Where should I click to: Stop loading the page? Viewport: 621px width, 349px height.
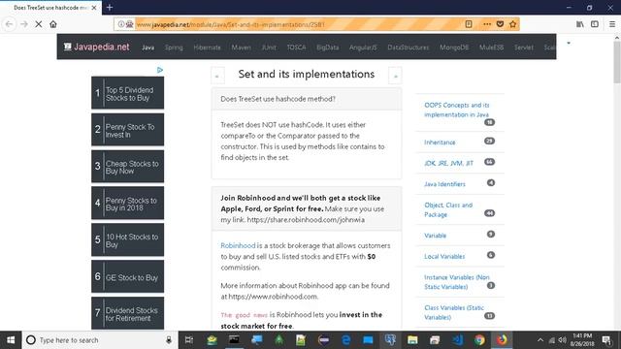[x=39, y=24]
